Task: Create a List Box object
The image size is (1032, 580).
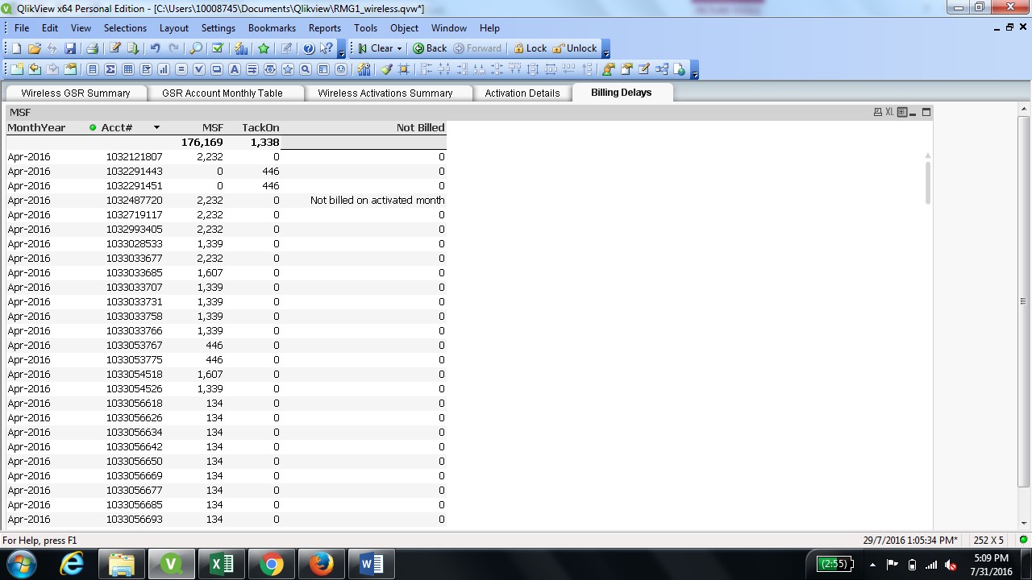Action: pyautogui.click(x=92, y=69)
